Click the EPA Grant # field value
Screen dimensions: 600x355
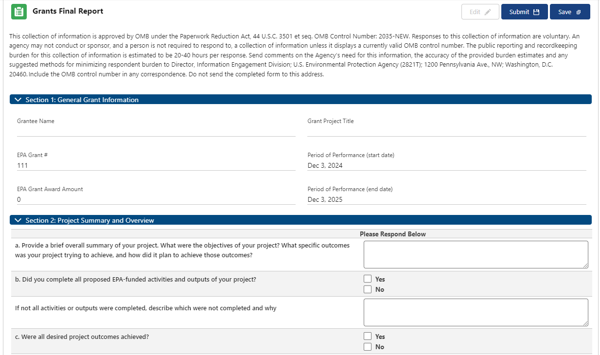[x=22, y=165]
